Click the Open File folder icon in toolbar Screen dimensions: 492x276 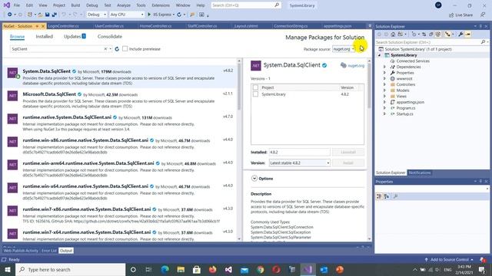click(x=40, y=15)
